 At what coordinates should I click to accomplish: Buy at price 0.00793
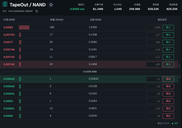[168, 35]
